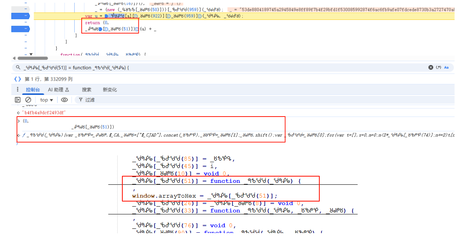Viewport: 462px width, 237px height.
Task: Toggle the blue breakpoint on the line below 'return (0,'
Action: [21, 29]
